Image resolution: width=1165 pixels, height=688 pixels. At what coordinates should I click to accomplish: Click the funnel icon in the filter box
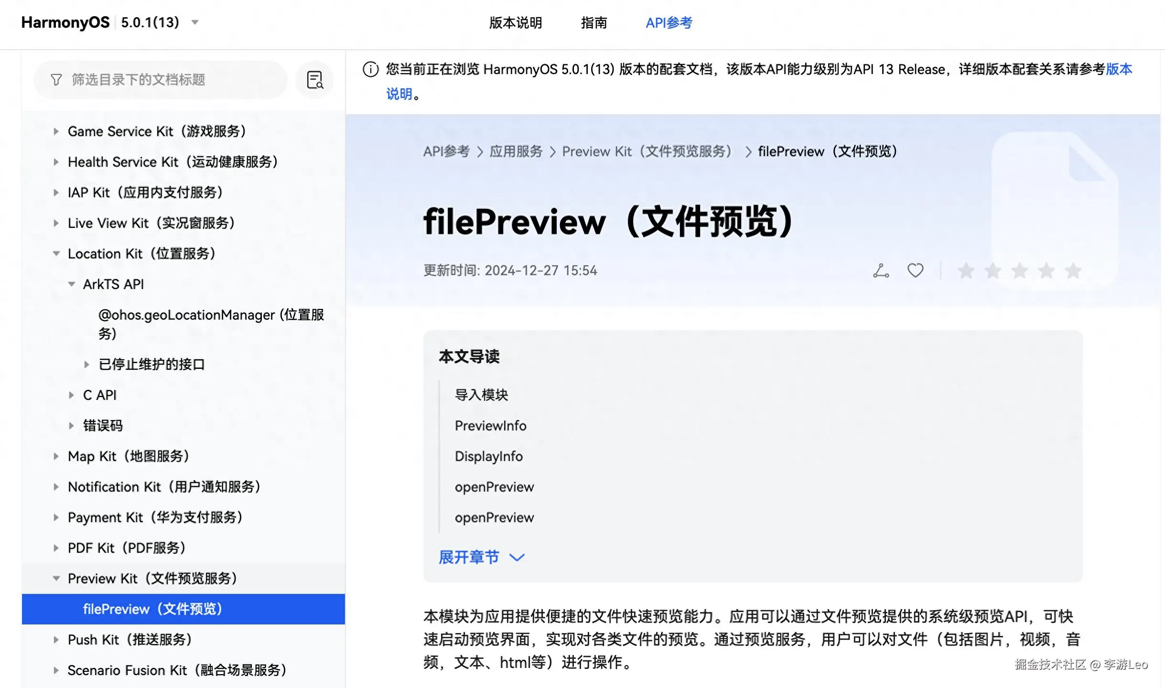pyautogui.click(x=56, y=80)
